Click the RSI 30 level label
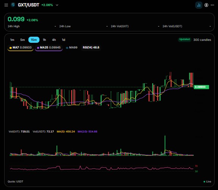 click(x=196, y=171)
